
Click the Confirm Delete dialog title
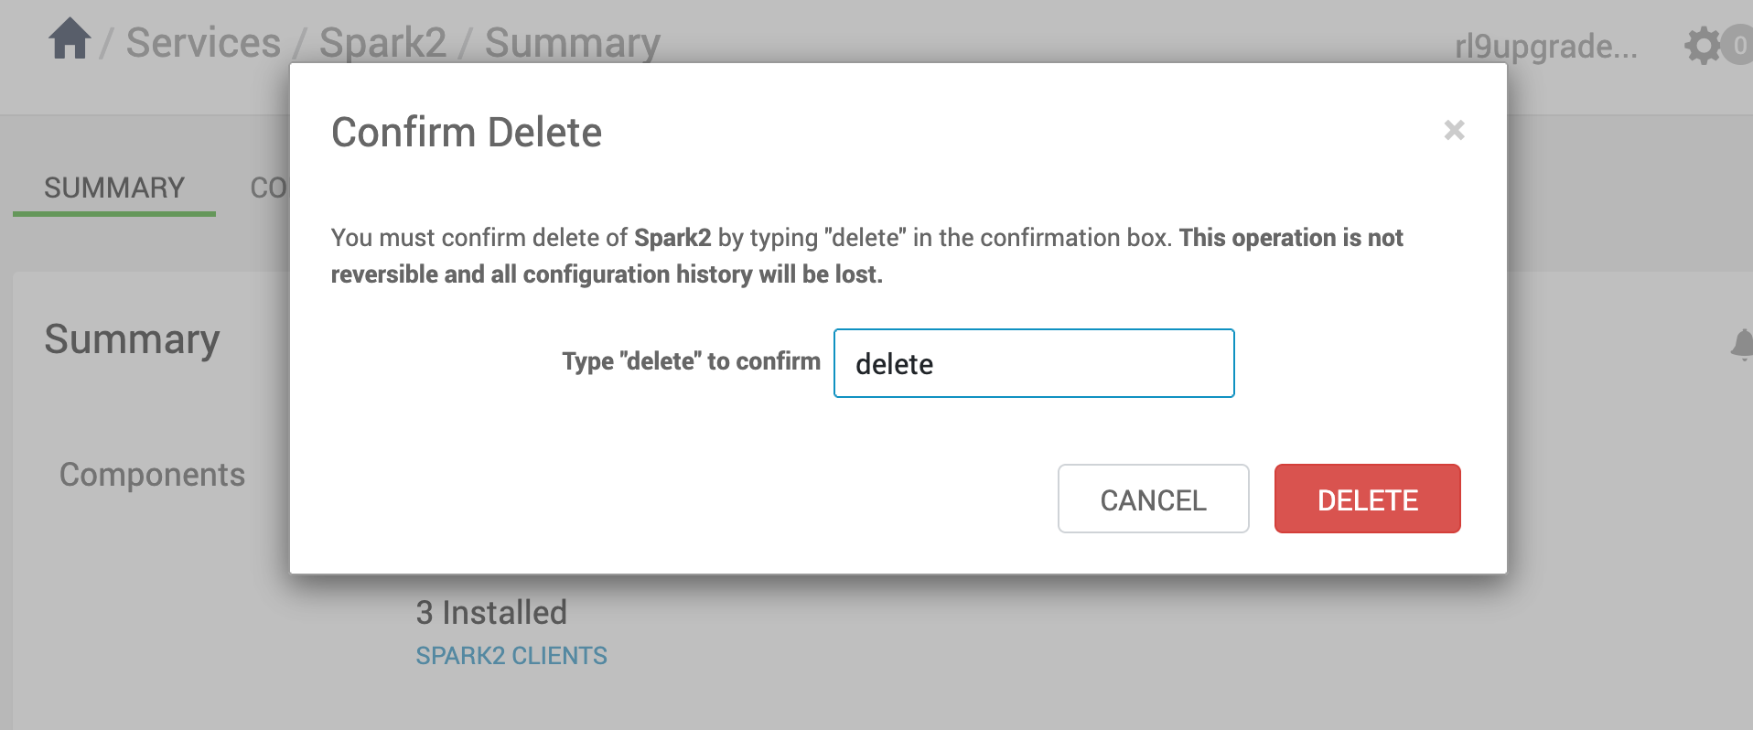[x=467, y=133]
